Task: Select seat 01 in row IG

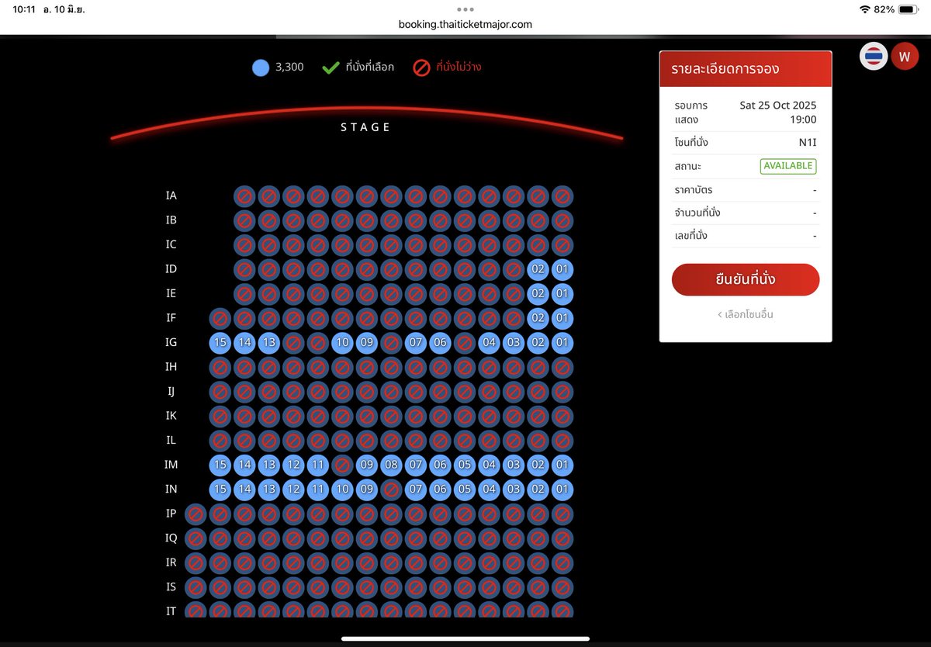Action: [562, 343]
